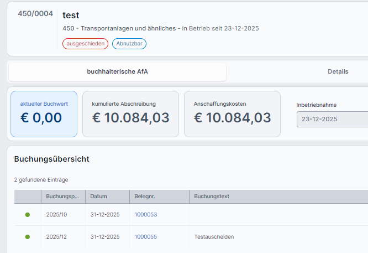Click the 2025/12 booking period cell
Screen dimensions: 368x253
coord(56,236)
